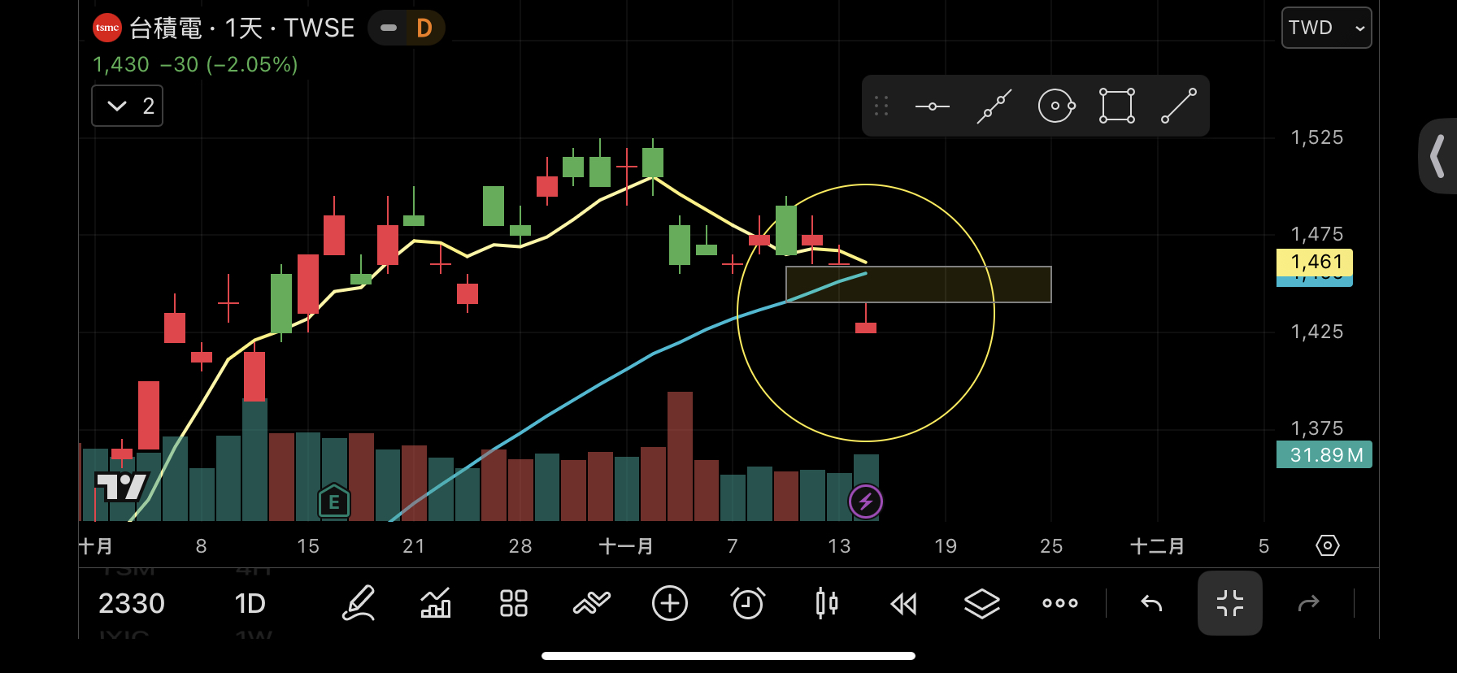The image size is (1457, 673).
Task: Click the 十二月 date axis label
Action: pyautogui.click(x=1158, y=546)
